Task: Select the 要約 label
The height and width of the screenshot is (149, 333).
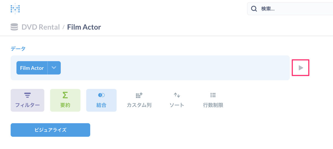Action: pyautogui.click(x=65, y=105)
